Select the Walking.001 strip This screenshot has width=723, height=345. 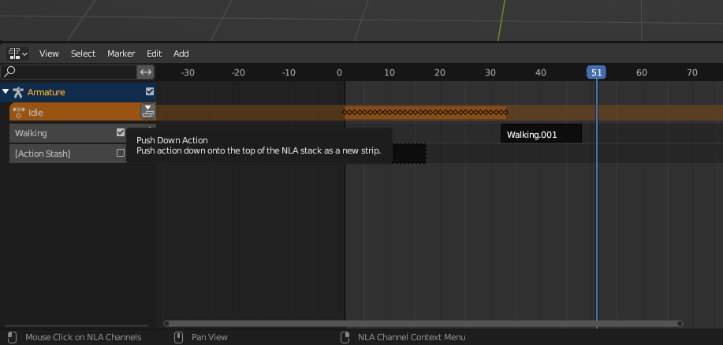(541, 133)
